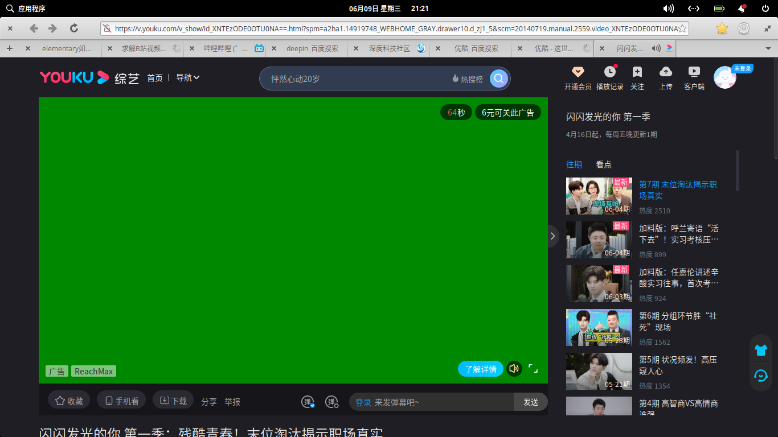Click the Youku logo
This screenshot has width=778, height=437.
[x=74, y=77]
